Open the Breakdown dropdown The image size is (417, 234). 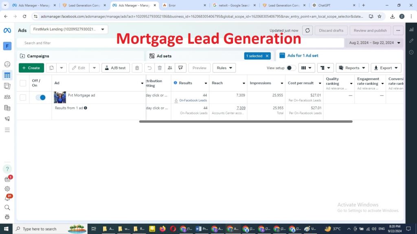(325, 68)
